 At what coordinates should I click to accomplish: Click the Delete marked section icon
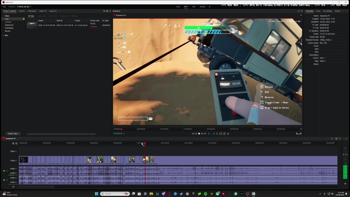point(224,134)
